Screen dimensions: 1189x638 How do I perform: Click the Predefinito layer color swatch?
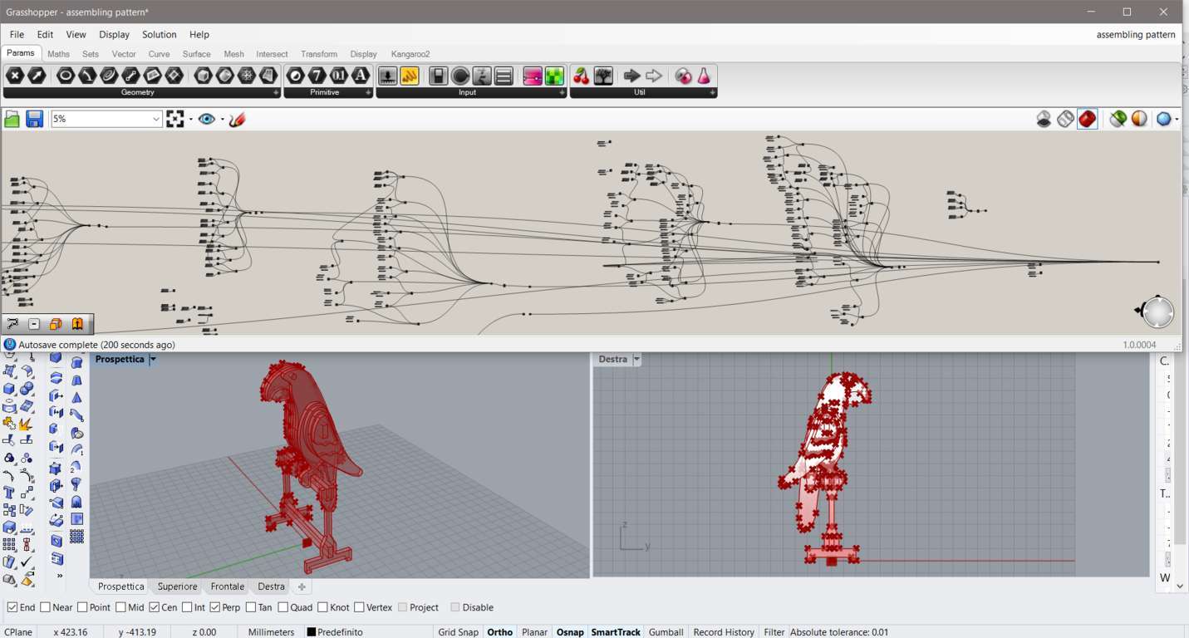tap(311, 632)
